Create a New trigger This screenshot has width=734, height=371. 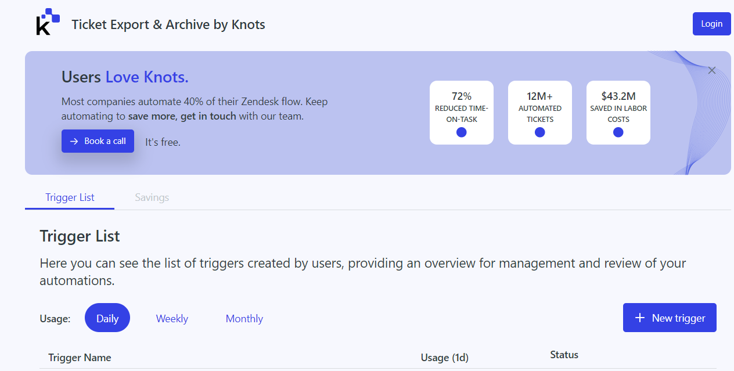point(670,318)
